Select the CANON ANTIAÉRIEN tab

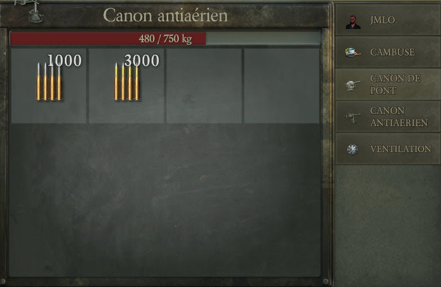[388, 117]
